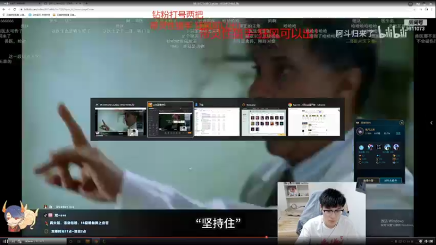This screenshot has height=245, width=436.
Task: Click the champion avatar in the rune panel
Action: pyautogui.click(x=360, y=131)
